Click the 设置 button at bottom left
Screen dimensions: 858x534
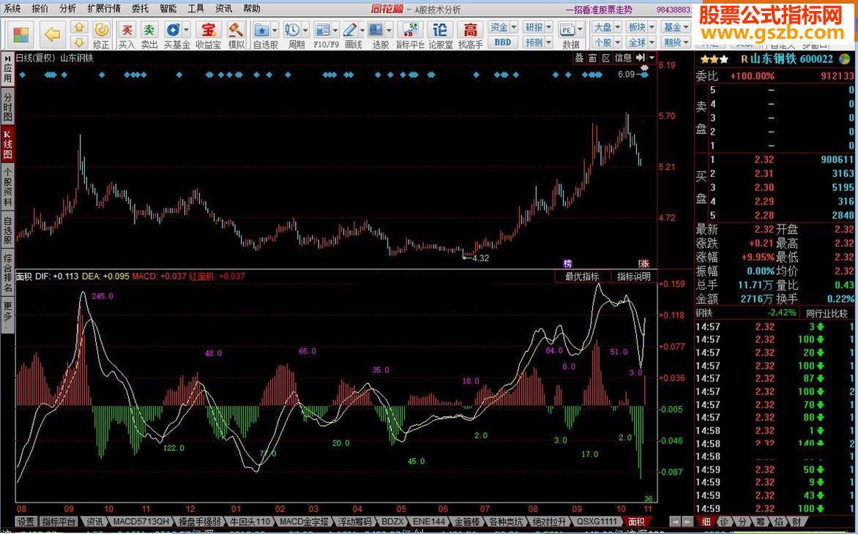26,522
